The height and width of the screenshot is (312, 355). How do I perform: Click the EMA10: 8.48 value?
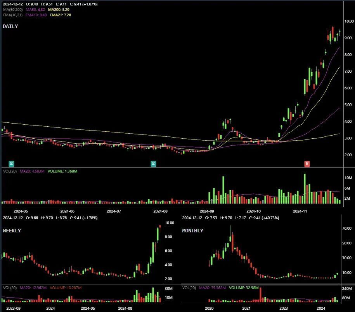pos(36,15)
